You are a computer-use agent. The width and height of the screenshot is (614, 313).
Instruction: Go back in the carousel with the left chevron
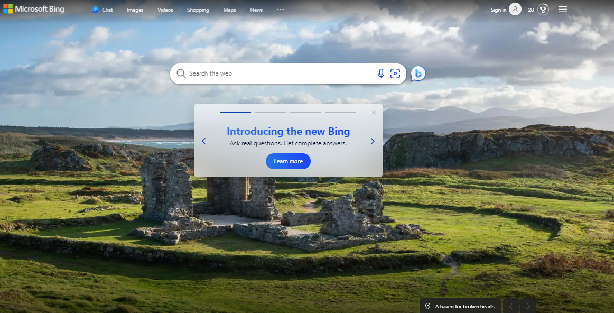(203, 141)
